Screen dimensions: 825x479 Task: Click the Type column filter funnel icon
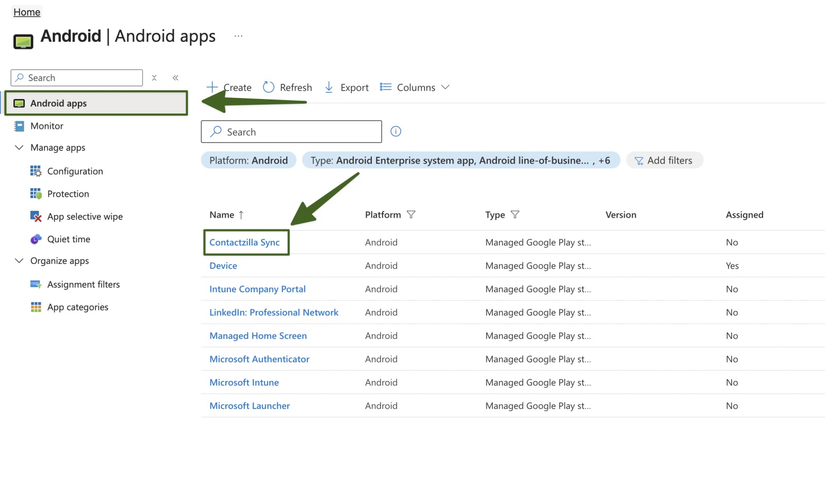pyautogui.click(x=515, y=214)
